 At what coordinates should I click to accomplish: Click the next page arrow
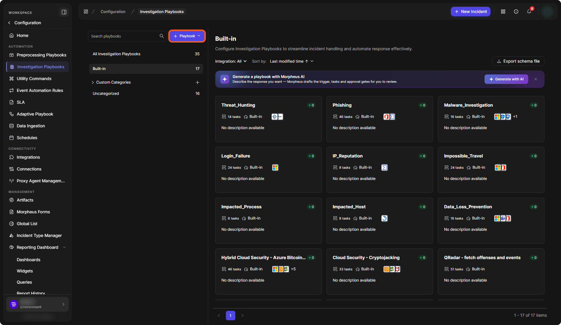click(242, 316)
